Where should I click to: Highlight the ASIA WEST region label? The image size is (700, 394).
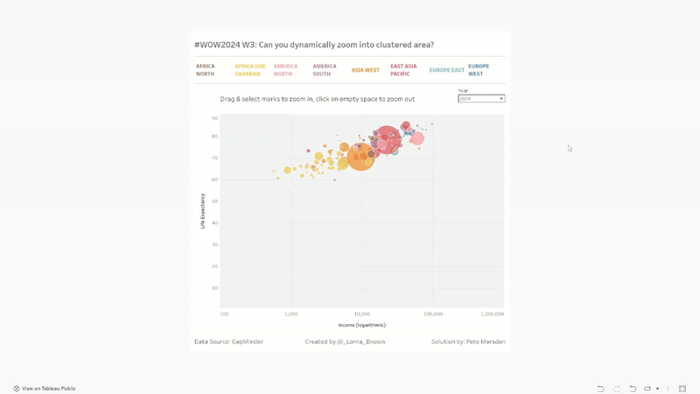point(365,70)
